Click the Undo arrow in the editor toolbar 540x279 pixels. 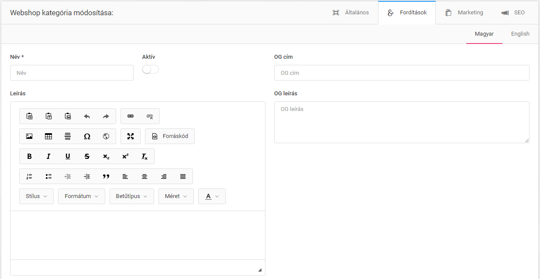pos(87,116)
